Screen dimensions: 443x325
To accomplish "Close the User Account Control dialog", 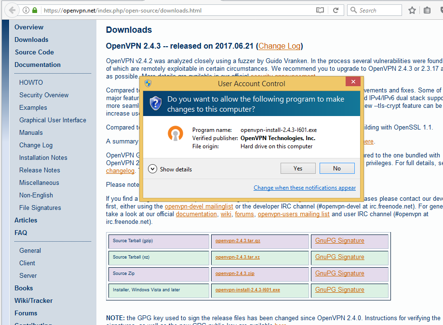I will tap(353, 81).
